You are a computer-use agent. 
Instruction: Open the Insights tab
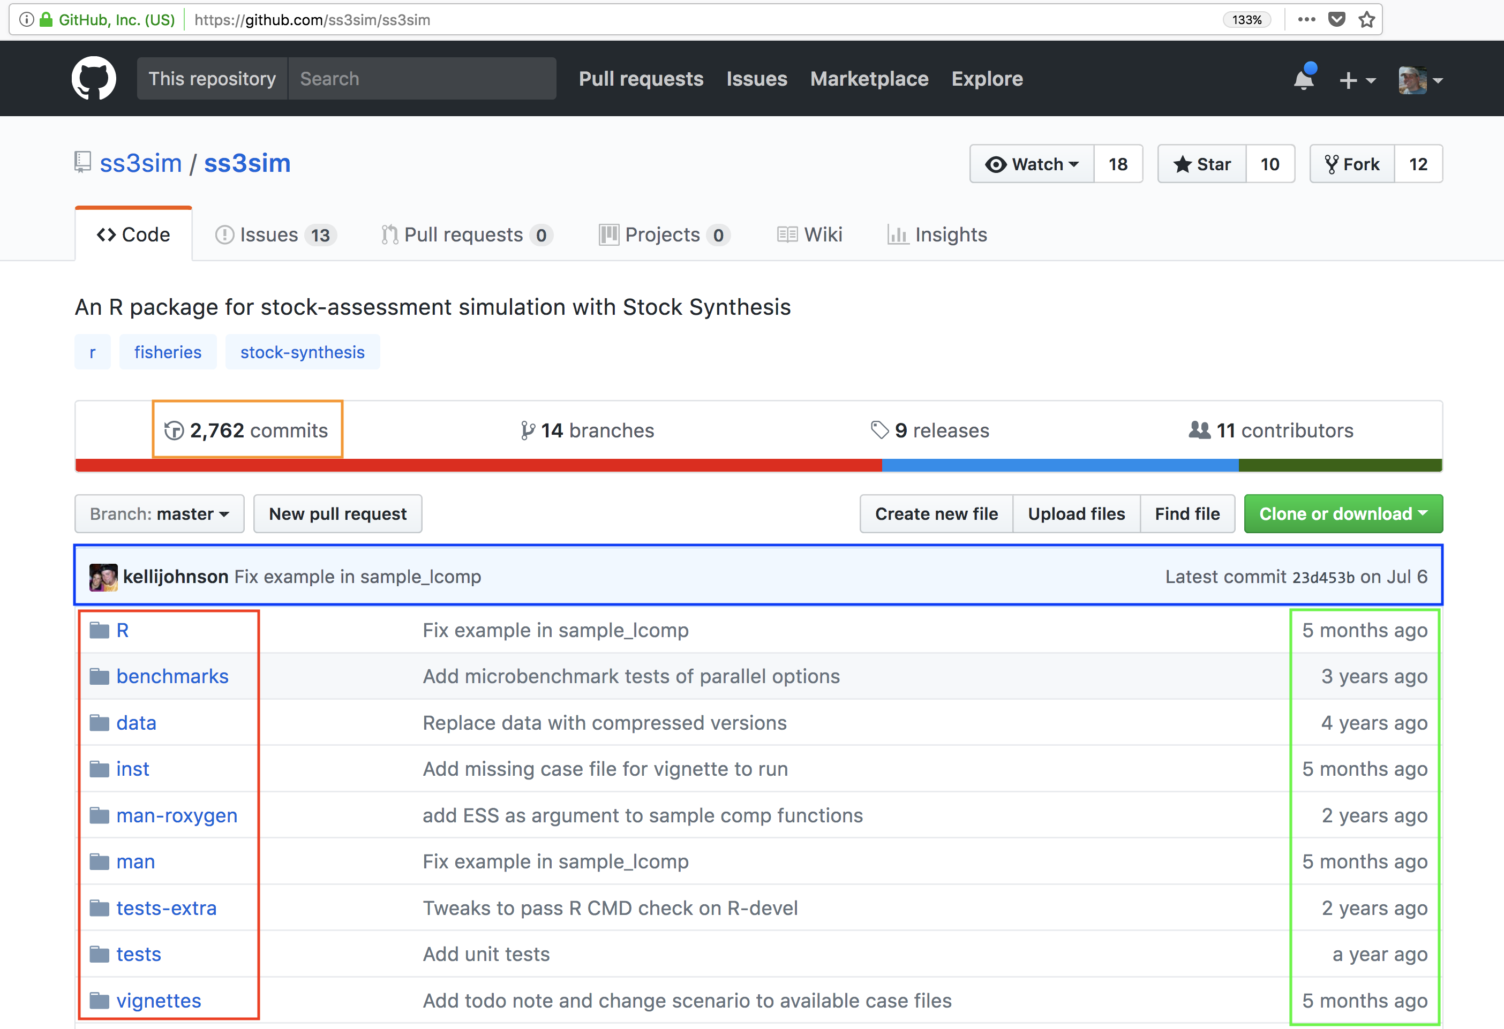[937, 235]
